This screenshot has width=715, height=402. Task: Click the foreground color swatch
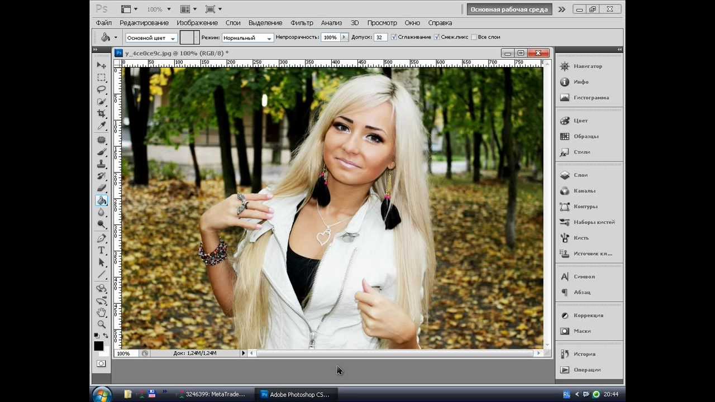coord(98,346)
